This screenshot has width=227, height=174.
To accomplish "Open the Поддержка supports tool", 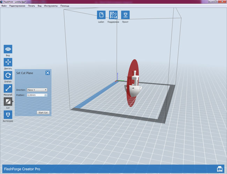I will pos(113,15).
